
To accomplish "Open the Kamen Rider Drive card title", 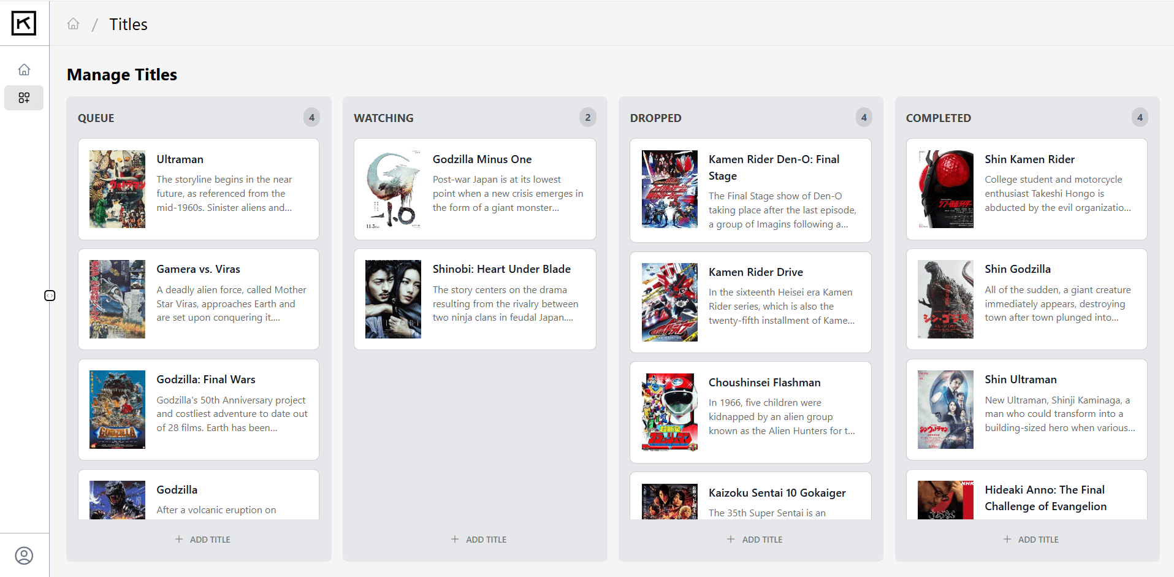I will tap(755, 272).
